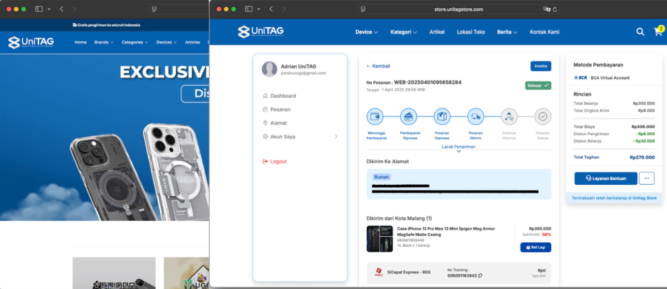Click the Pesanan Diproses step icon
The width and height of the screenshot is (667, 289).
(442, 117)
